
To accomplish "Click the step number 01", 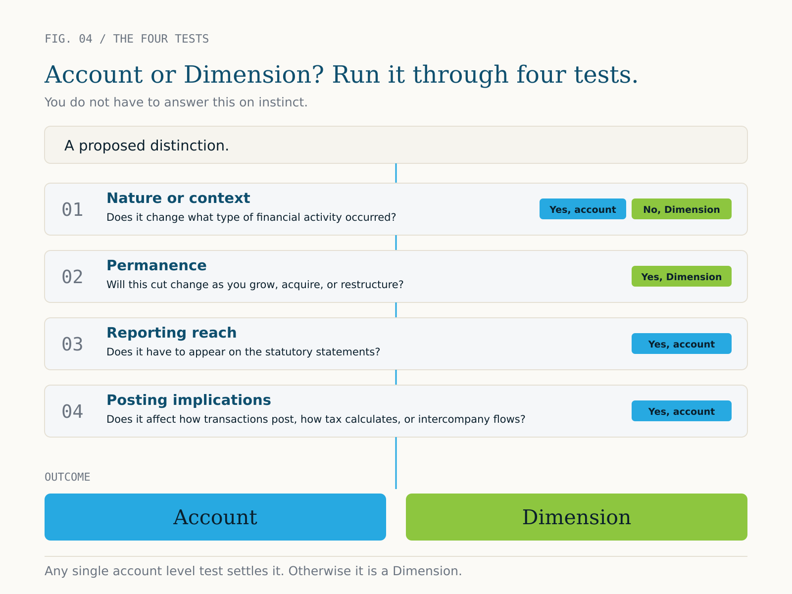I will [72, 209].
